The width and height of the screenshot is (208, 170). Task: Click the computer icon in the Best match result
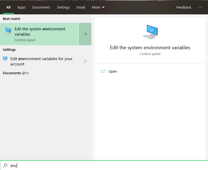pos(7,31)
